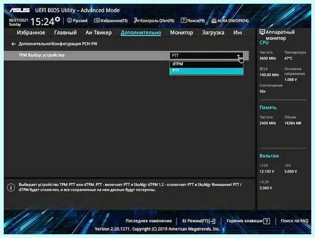
Task: Click the Вольтаж section heading
Action: (269, 156)
